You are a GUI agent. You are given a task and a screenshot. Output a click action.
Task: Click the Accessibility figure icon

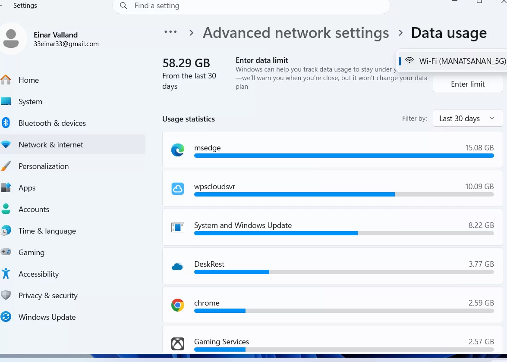(6, 274)
